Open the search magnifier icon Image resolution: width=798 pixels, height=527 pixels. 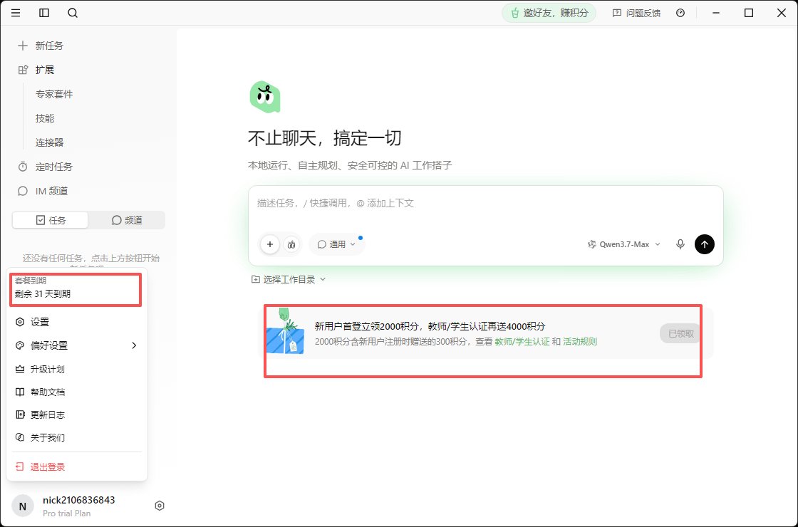[73, 13]
